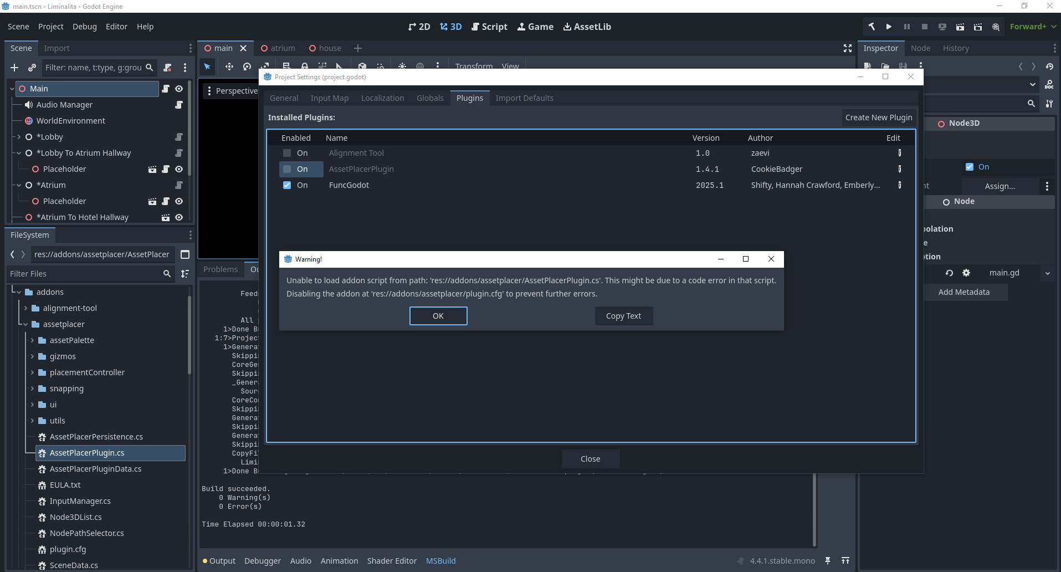Image resolution: width=1061 pixels, height=572 pixels.
Task: Switch to the Script workspace
Action: (x=489, y=27)
